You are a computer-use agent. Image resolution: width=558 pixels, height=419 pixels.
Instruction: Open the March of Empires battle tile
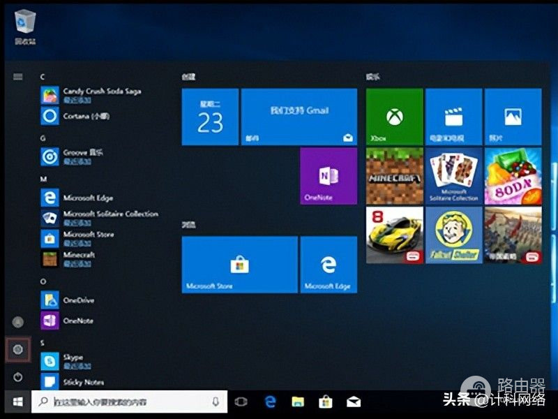click(x=513, y=235)
